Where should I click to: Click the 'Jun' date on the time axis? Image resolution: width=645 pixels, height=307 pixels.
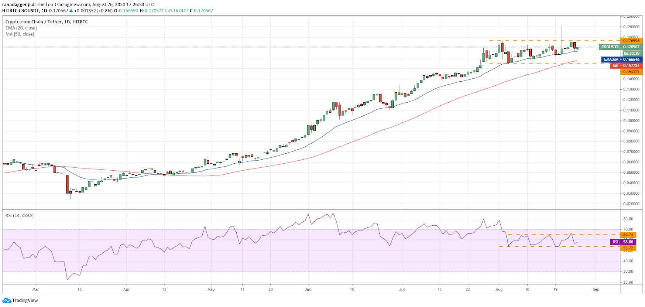click(308, 290)
